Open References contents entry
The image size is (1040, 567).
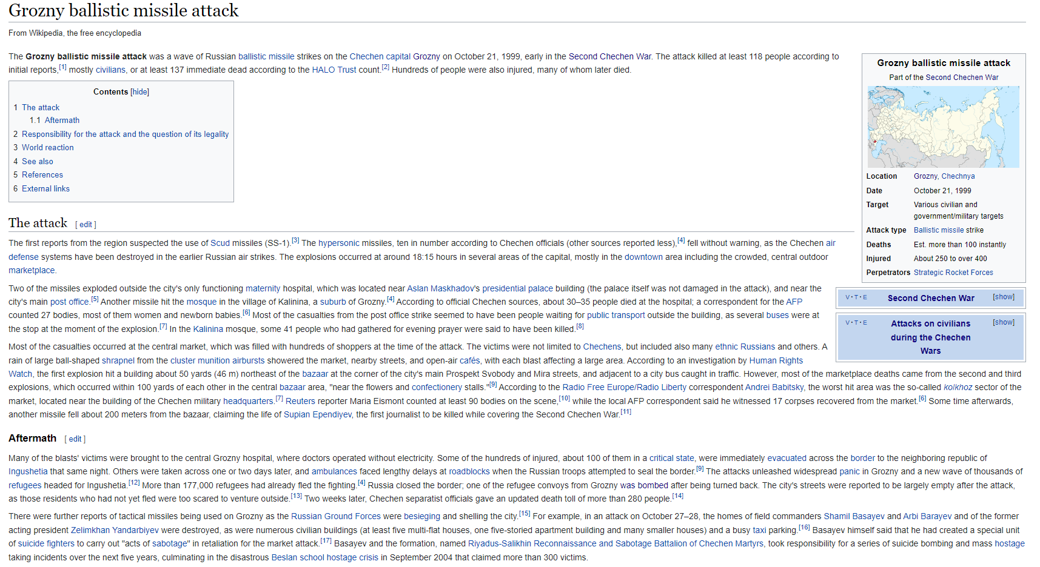click(42, 175)
